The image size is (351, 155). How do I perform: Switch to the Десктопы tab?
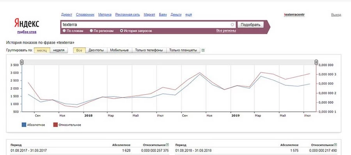tap(96, 50)
